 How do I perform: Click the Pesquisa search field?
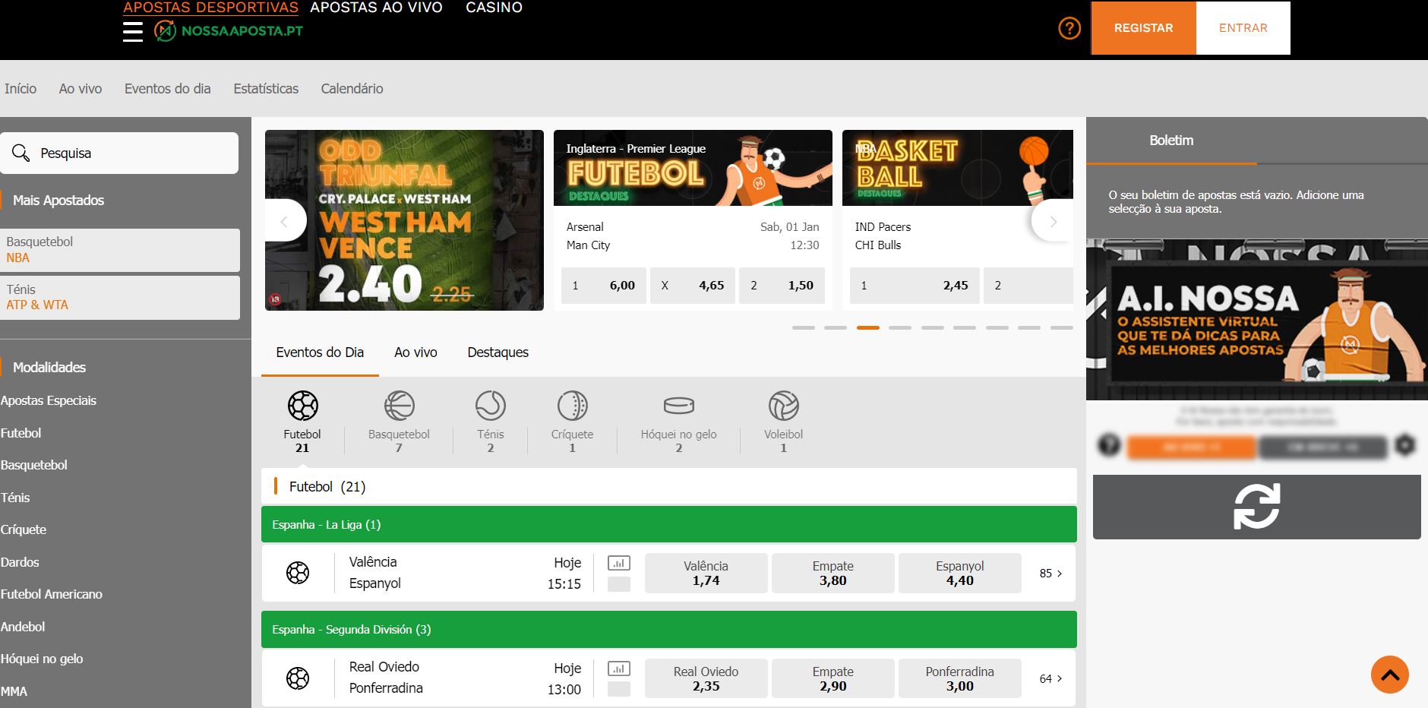click(x=119, y=153)
